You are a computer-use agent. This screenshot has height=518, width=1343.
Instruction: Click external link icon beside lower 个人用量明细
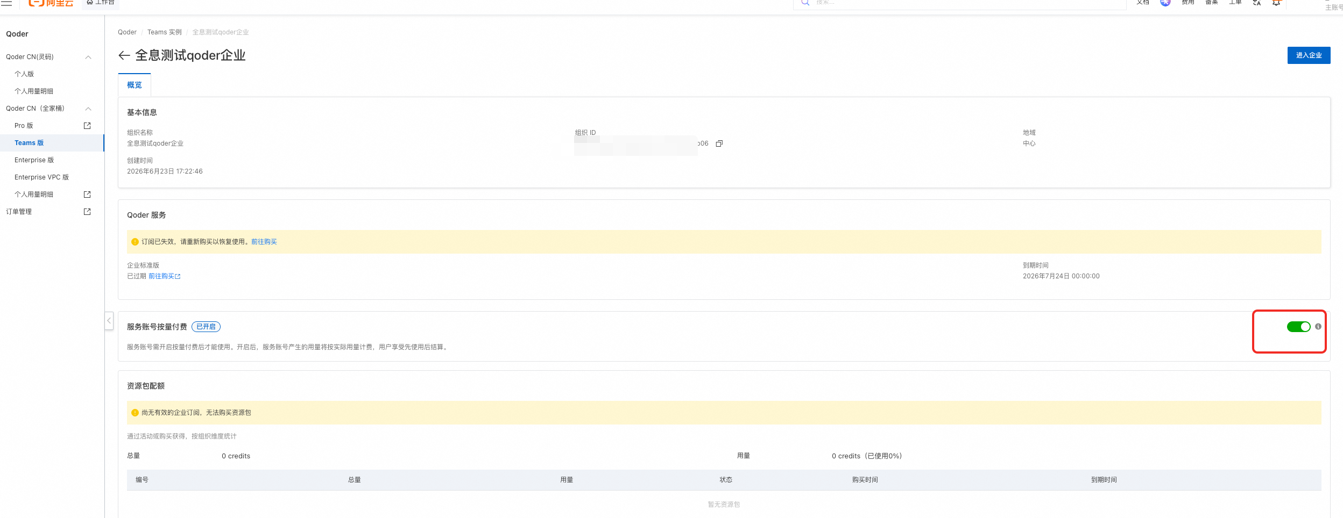tap(87, 195)
